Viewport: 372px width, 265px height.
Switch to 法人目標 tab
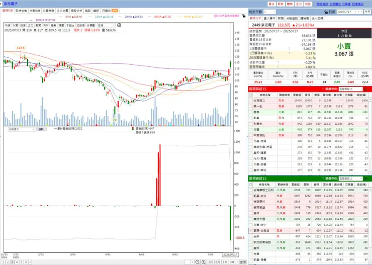[x=317, y=18]
